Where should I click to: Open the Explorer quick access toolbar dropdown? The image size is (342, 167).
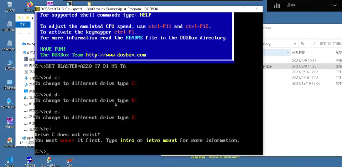pos(32,18)
